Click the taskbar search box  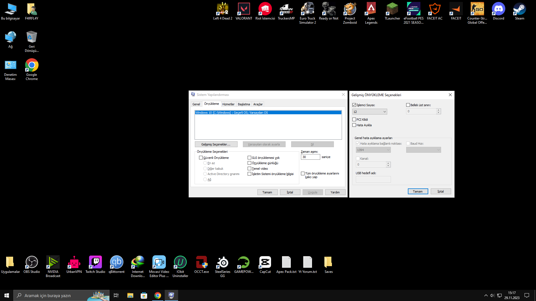tap(61, 295)
